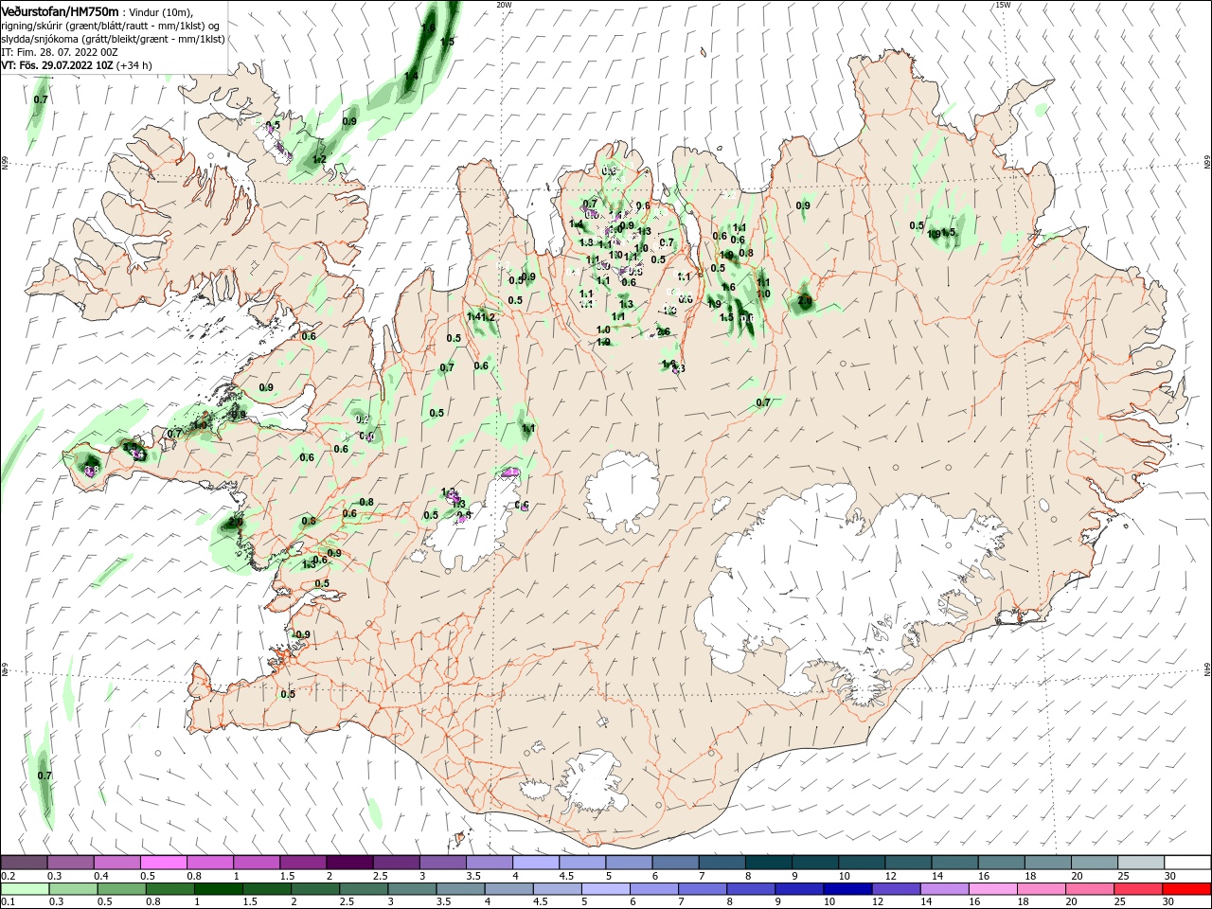Select the teal 12 snow legend swatch
Screen dimensions: 1212x909
tap(908, 863)
